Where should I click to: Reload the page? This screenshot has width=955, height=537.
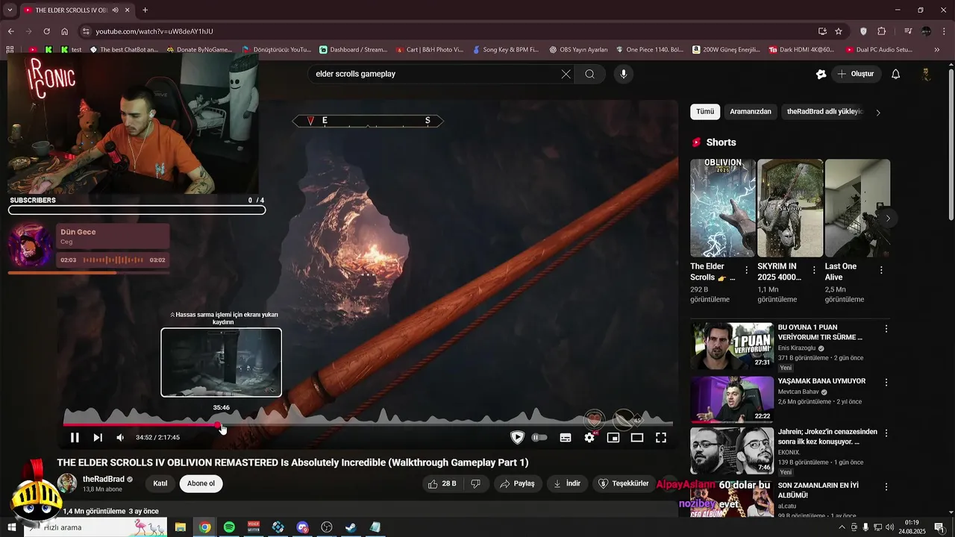point(46,31)
